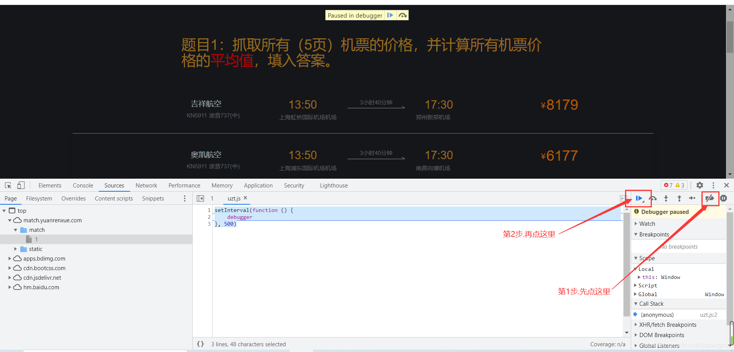This screenshot has width=734, height=352.
Task: Click the 7 errors indicator
Action: pos(668,185)
